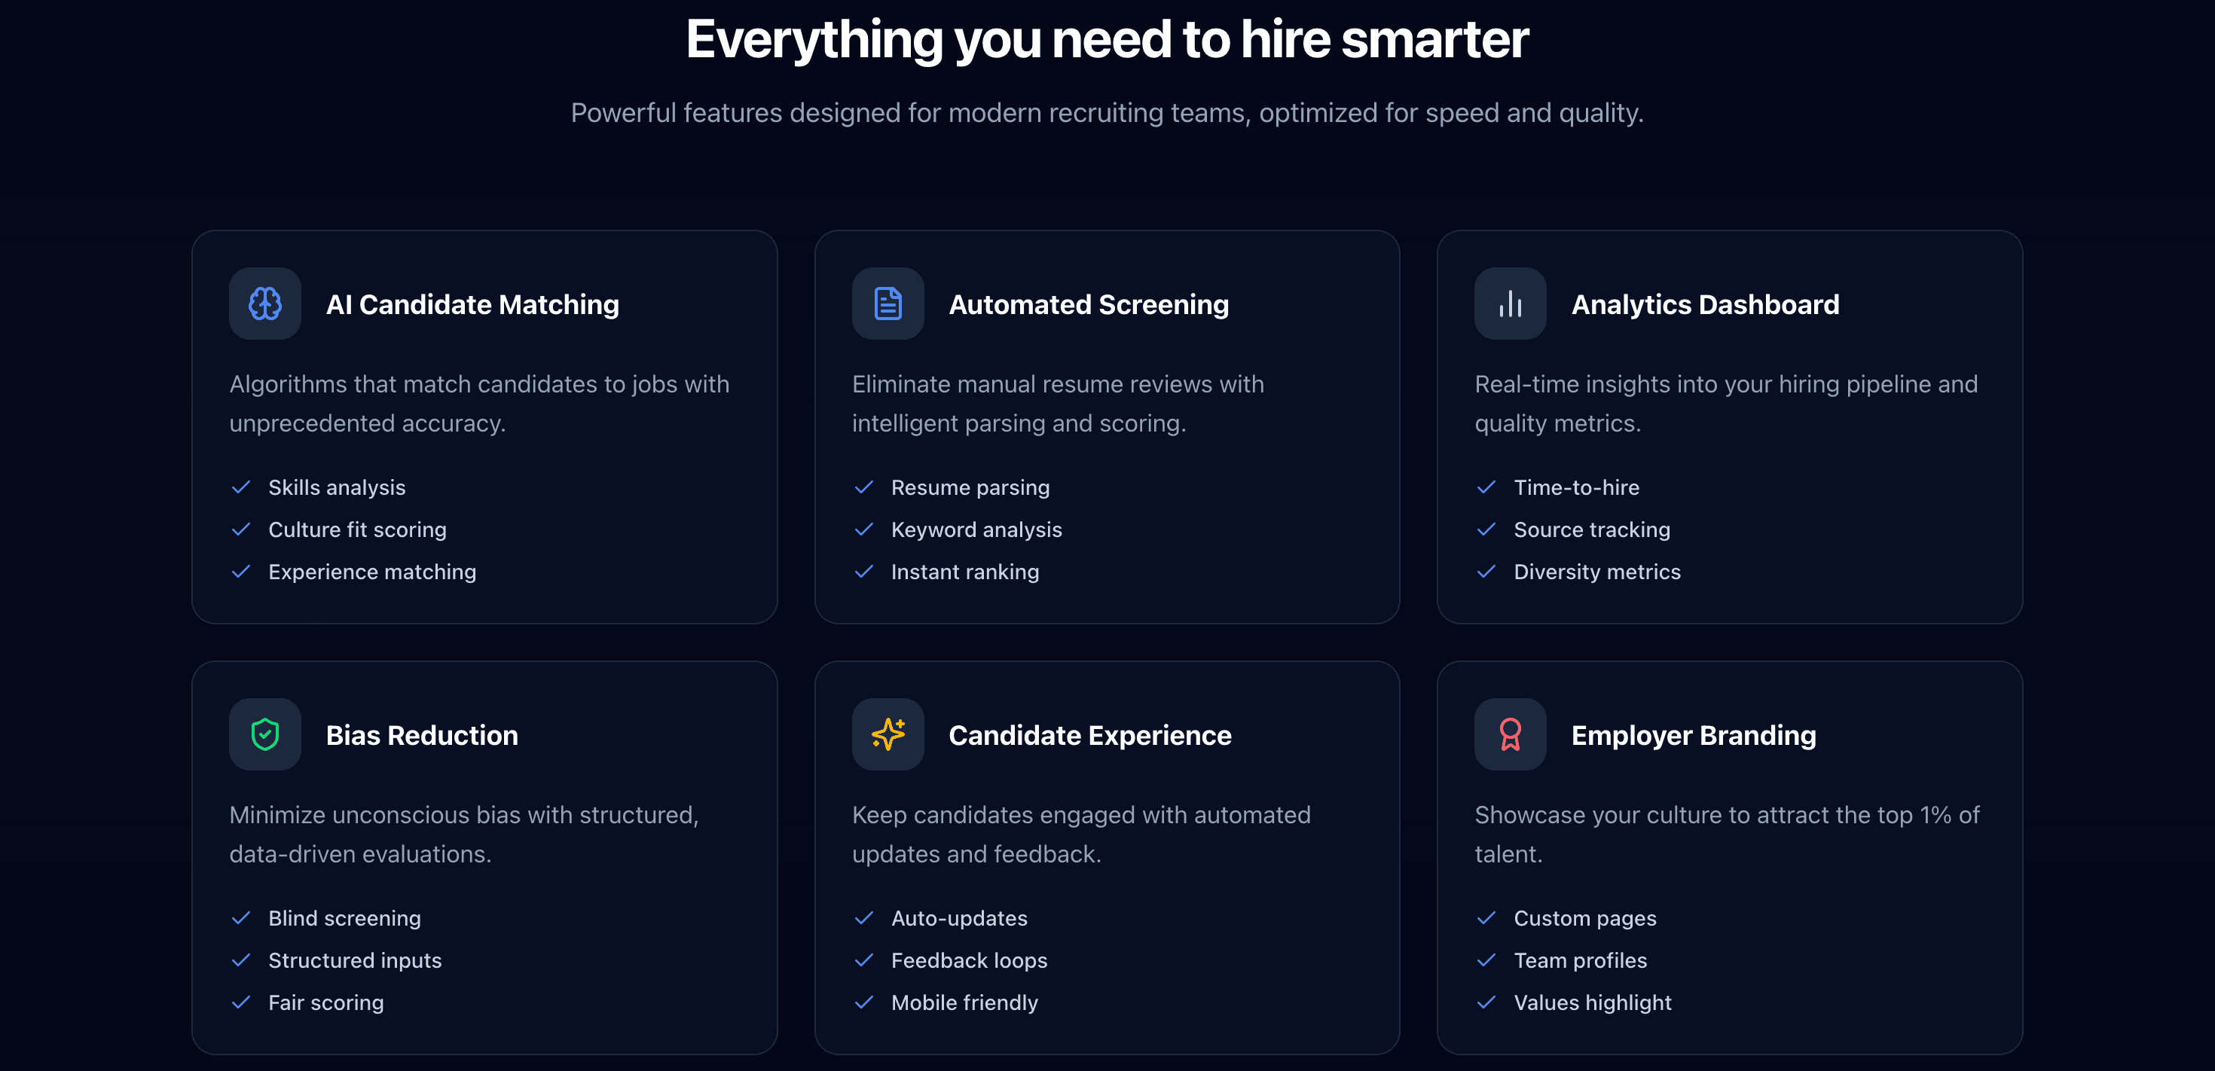Click the Culture fit scoring list item
The width and height of the screenshot is (2215, 1071).
click(x=357, y=529)
